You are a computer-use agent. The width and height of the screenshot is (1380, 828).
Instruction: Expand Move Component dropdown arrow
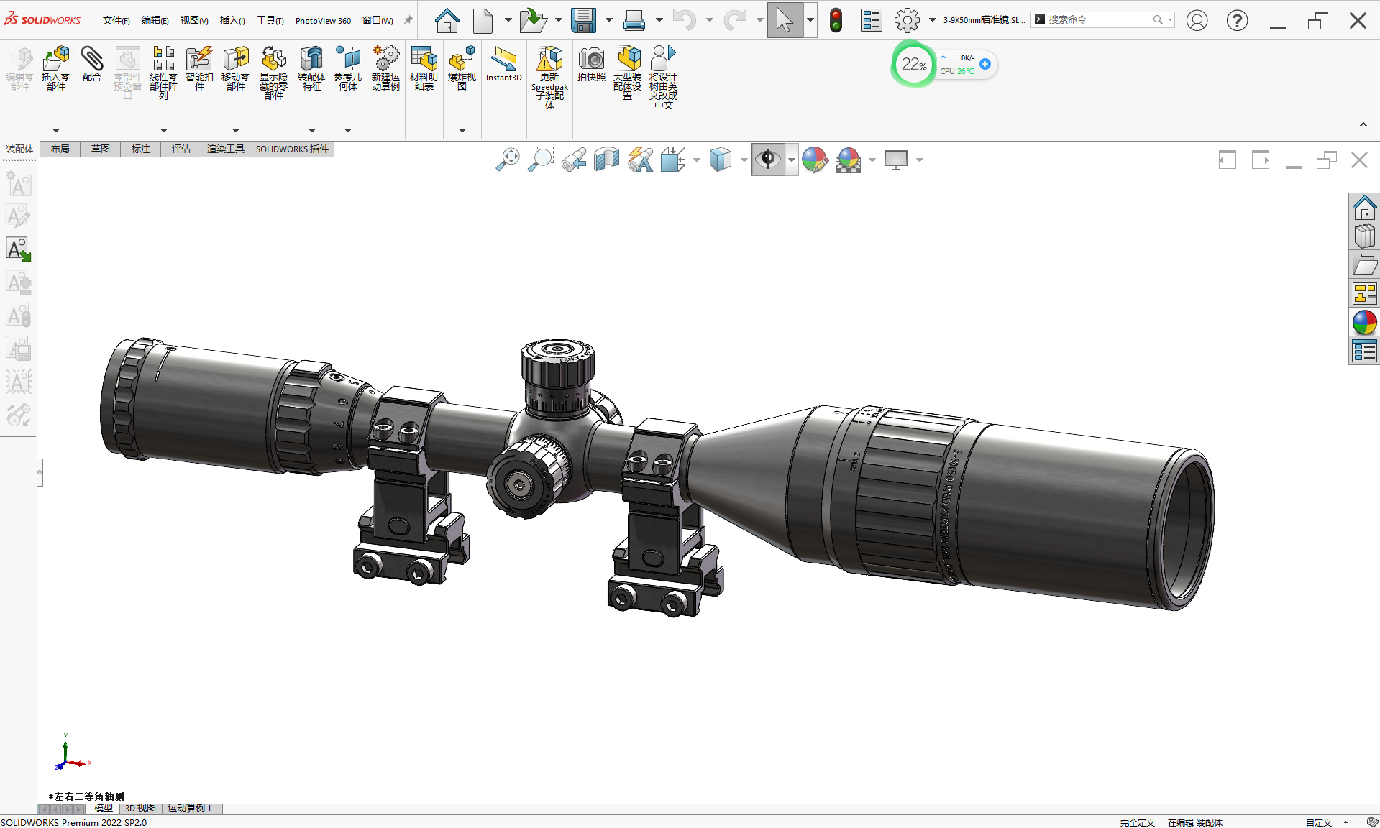(235, 130)
